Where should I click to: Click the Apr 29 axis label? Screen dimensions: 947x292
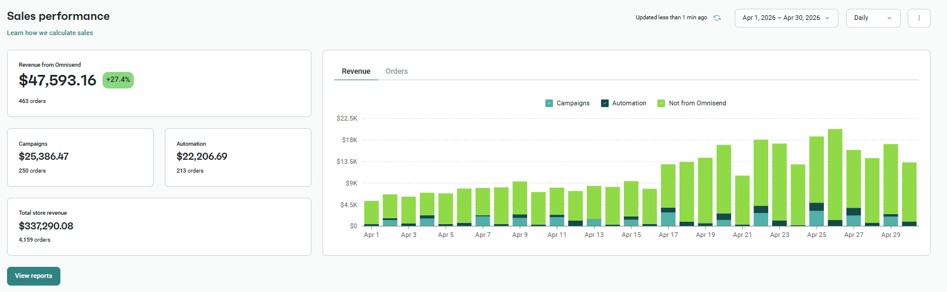[891, 235]
